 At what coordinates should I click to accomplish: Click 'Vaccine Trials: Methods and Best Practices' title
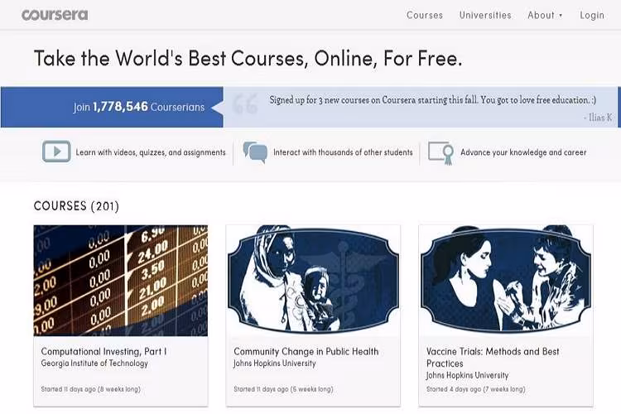(493, 358)
